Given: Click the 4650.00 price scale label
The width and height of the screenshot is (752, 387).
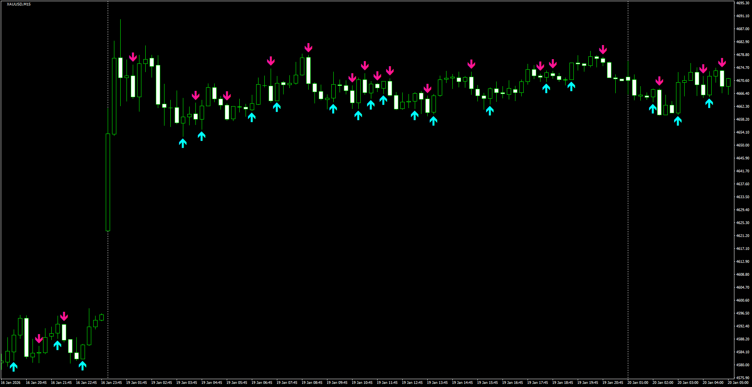Looking at the screenshot, I should click(x=743, y=145).
